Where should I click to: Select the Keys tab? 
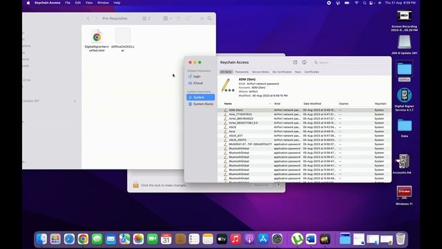click(x=298, y=72)
